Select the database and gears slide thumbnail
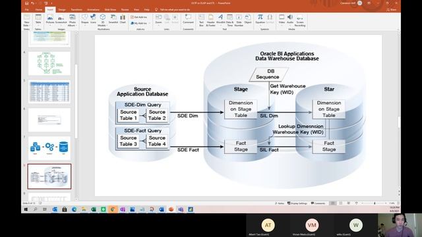 tap(49, 148)
